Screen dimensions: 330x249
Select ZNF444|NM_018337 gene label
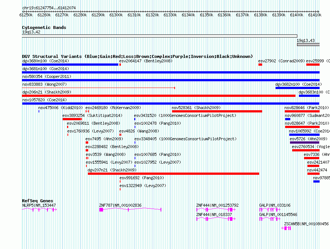pos(214,214)
